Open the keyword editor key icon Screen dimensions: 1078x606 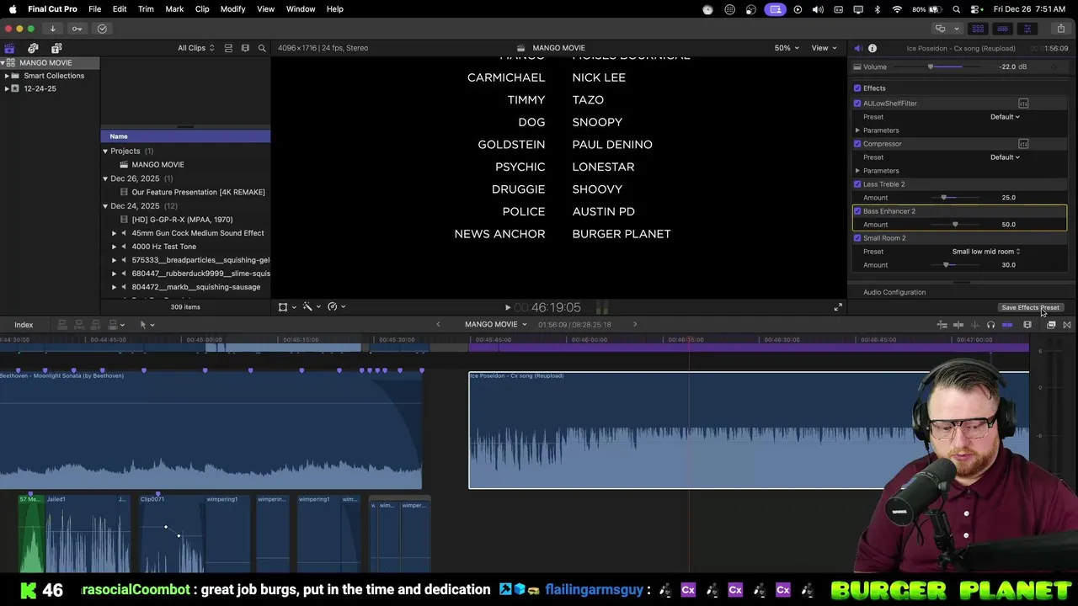pos(77,29)
